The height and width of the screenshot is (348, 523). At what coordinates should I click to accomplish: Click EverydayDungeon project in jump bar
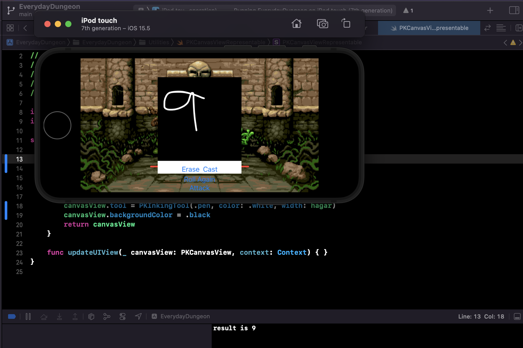pos(36,42)
